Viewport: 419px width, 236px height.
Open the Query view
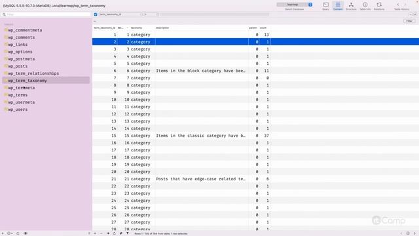[326, 6]
